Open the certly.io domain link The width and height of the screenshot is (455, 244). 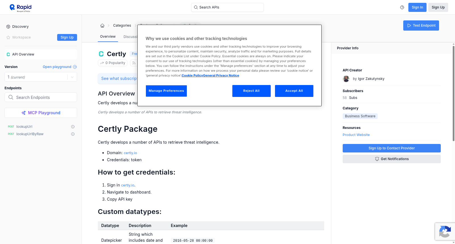[x=130, y=153]
